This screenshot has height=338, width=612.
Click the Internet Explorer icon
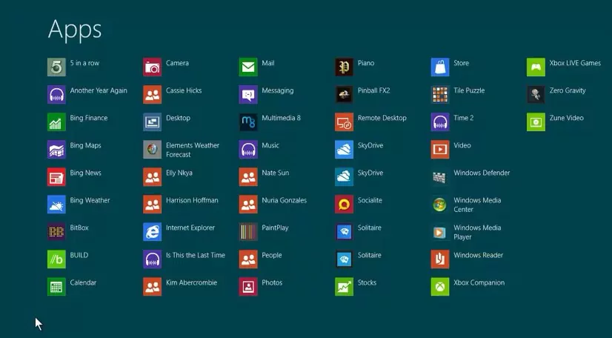153,232
